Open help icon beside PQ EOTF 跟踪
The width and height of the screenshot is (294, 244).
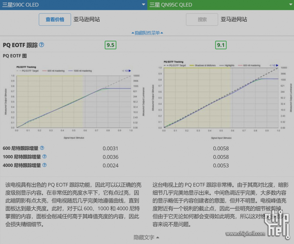pos(42,45)
